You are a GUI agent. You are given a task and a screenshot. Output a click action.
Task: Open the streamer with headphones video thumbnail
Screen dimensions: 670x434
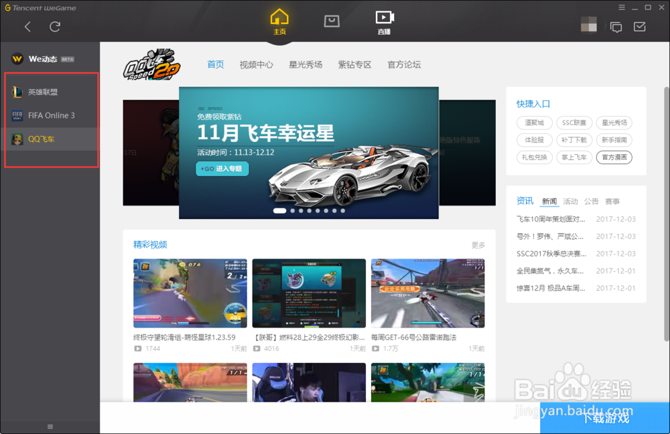(x=309, y=382)
